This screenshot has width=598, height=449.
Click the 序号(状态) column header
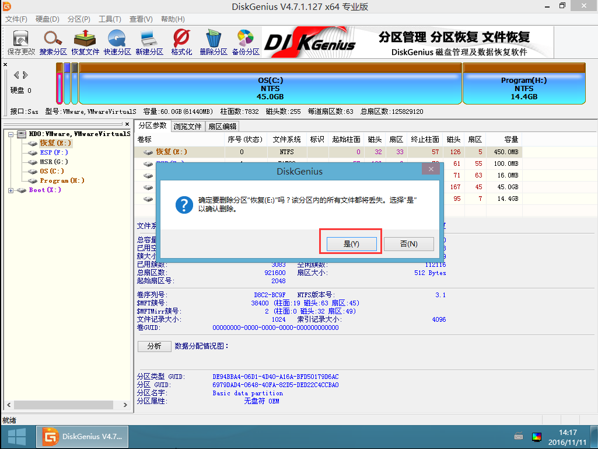(x=246, y=140)
